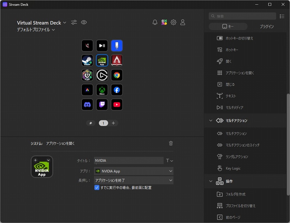The width and height of the screenshot is (290, 223).
Task: Collapse the マルチアクション category
Action: [211, 121]
